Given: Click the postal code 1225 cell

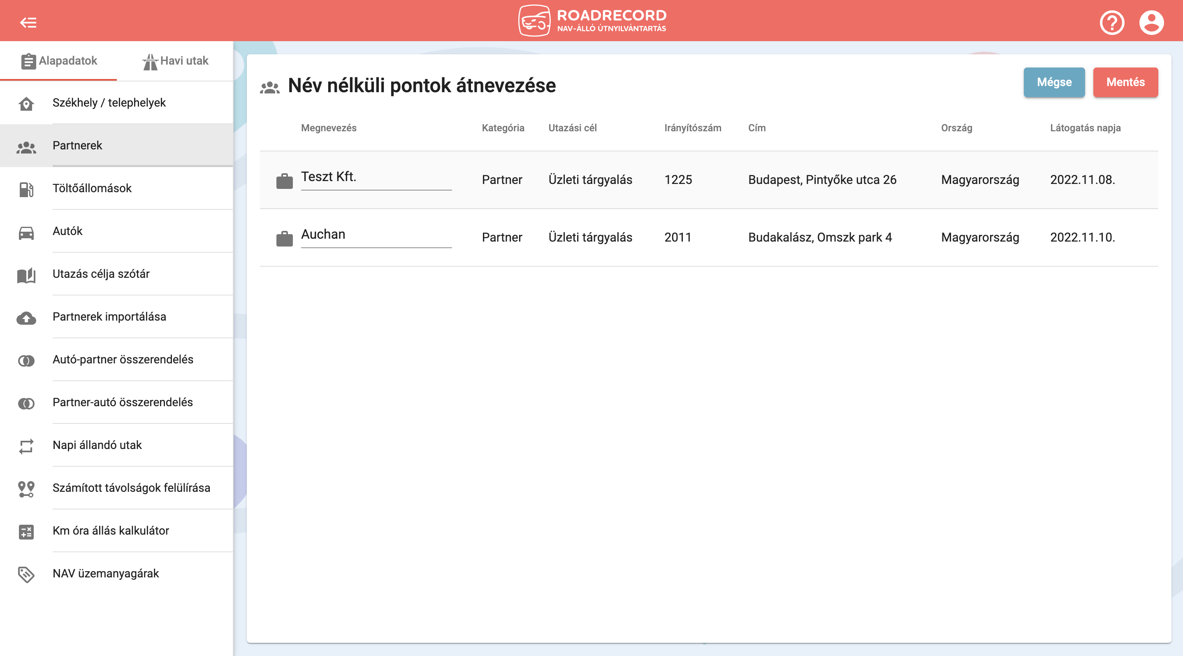Looking at the screenshot, I should (678, 179).
